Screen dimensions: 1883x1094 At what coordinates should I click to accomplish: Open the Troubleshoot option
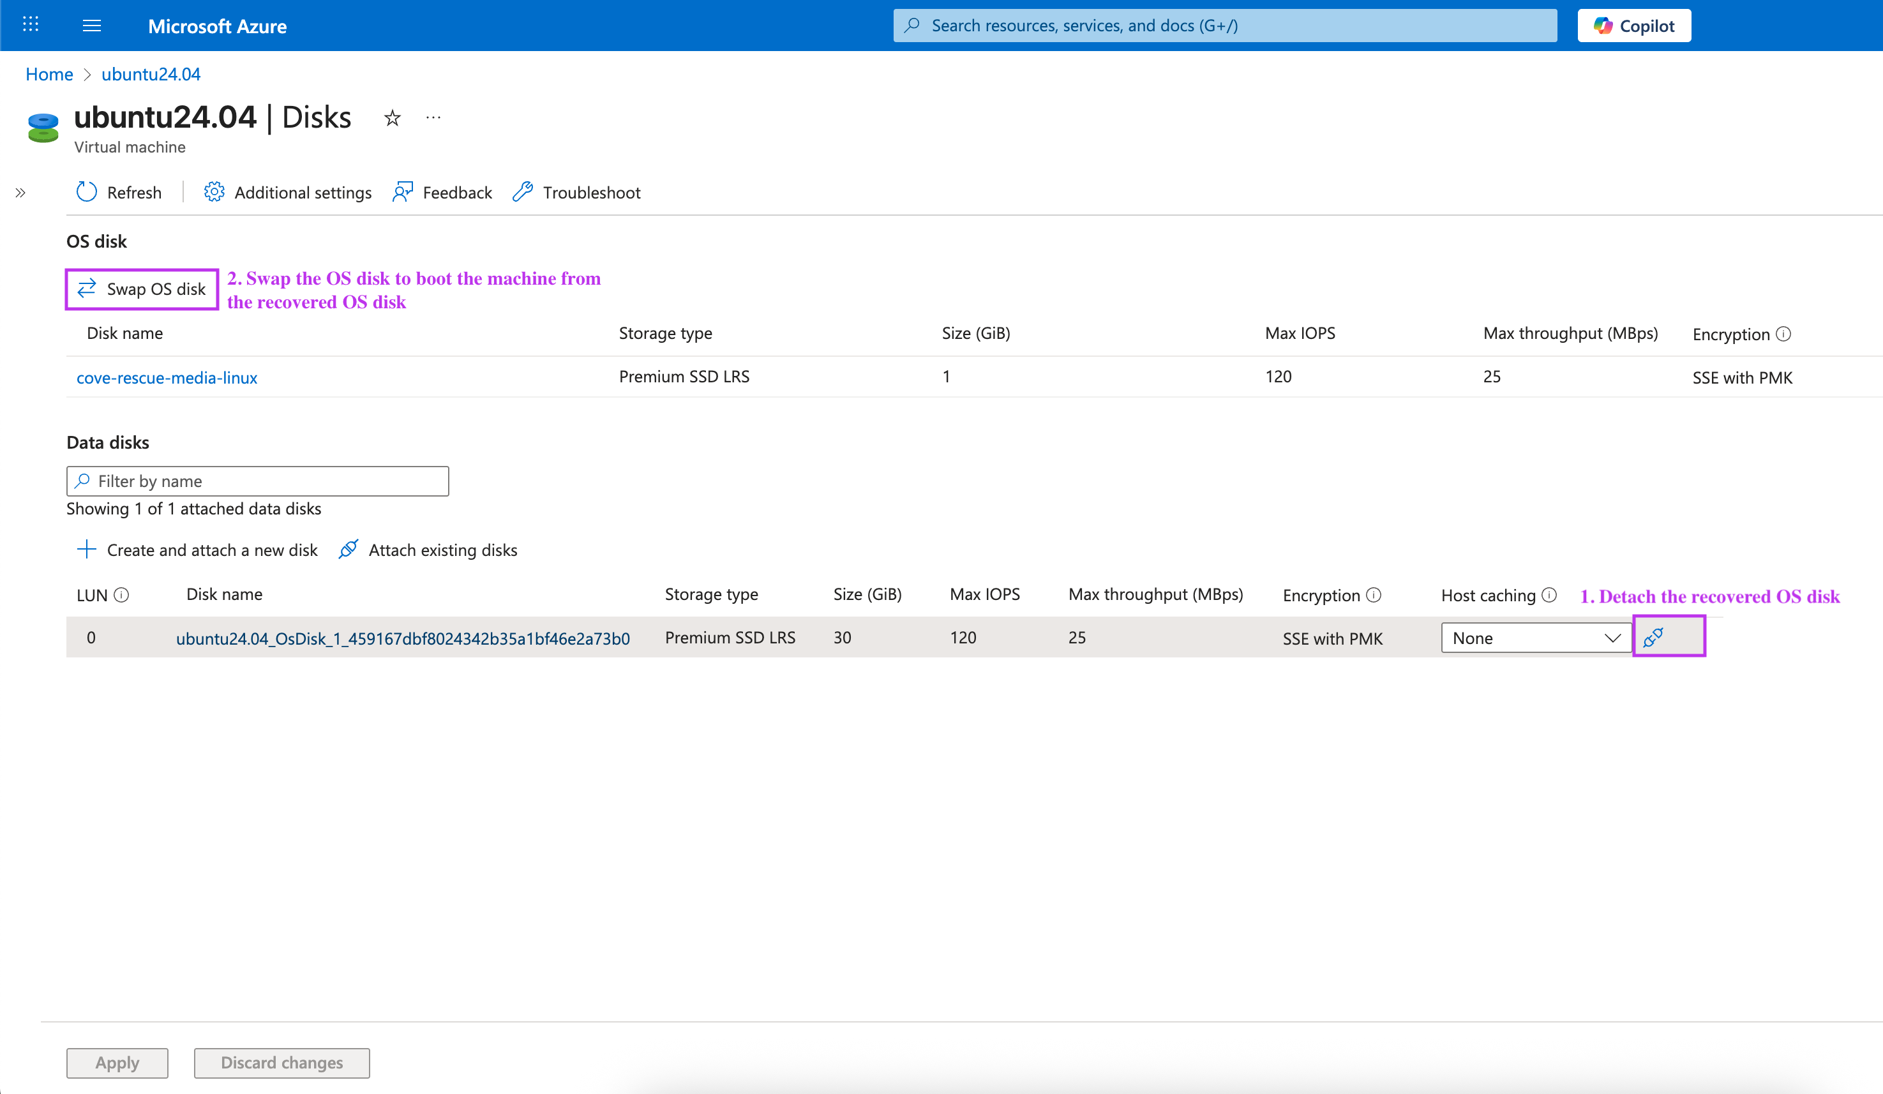577,192
